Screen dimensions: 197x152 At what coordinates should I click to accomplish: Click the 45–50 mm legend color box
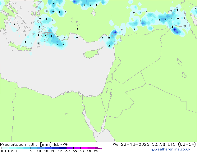pos(91,148)
